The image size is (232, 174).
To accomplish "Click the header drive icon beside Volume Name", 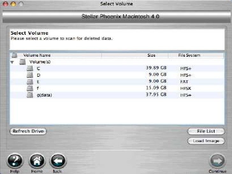I will click(x=14, y=55).
